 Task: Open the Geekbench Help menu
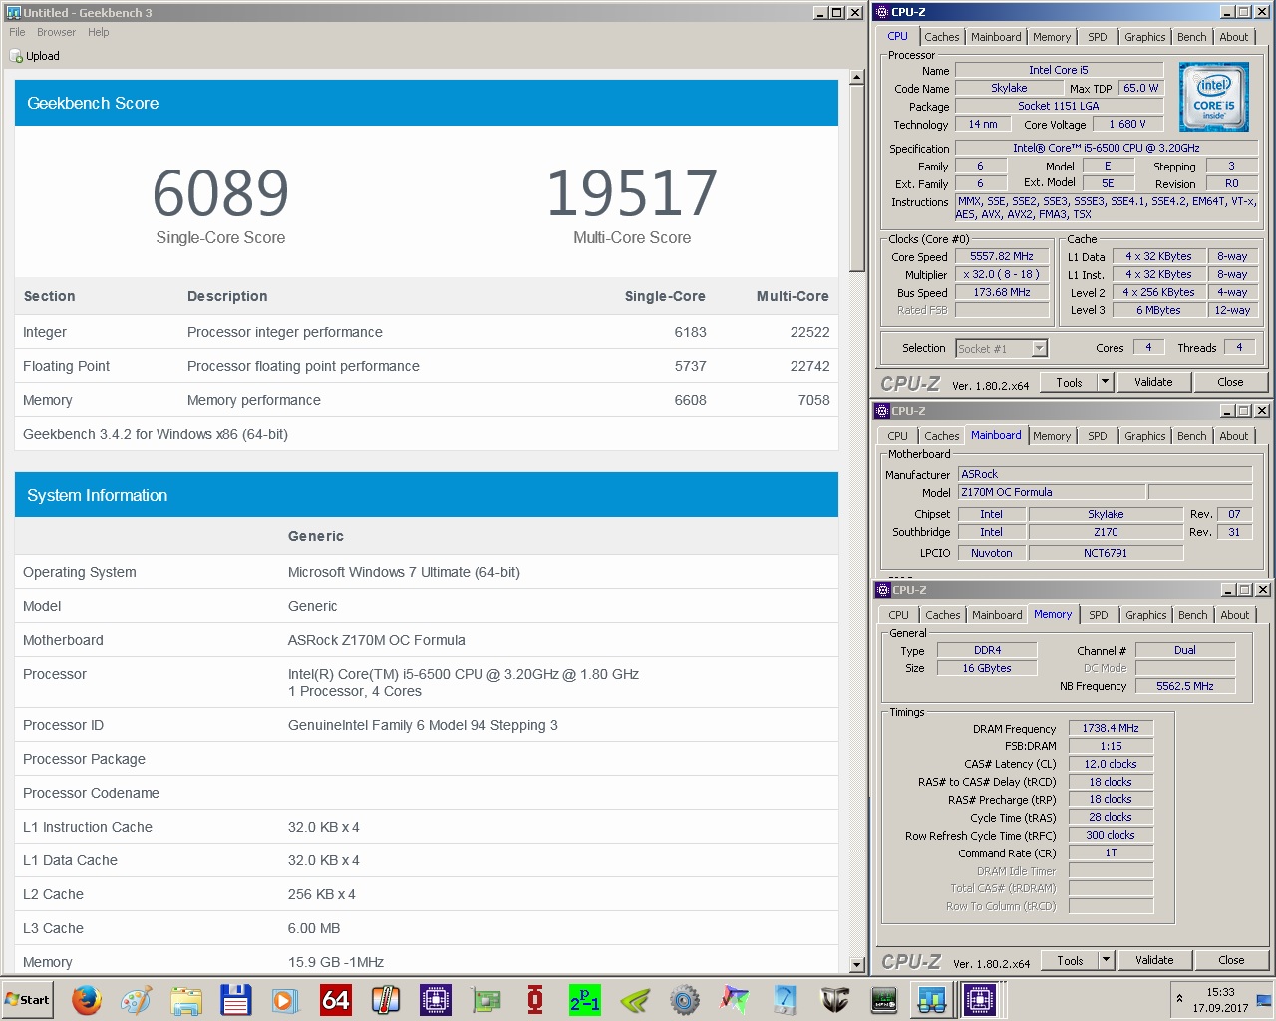coord(98,32)
